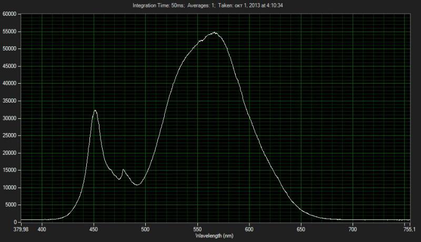Click the 700 x-axis tick label
This screenshot has width=421, height=242.
click(x=353, y=229)
